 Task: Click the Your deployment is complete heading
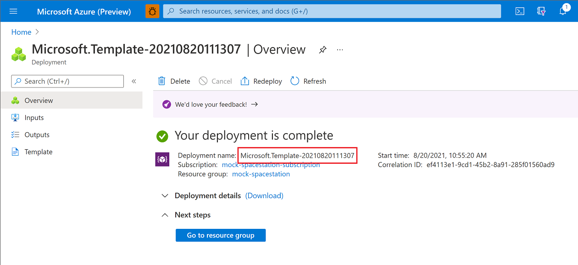[x=254, y=135]
